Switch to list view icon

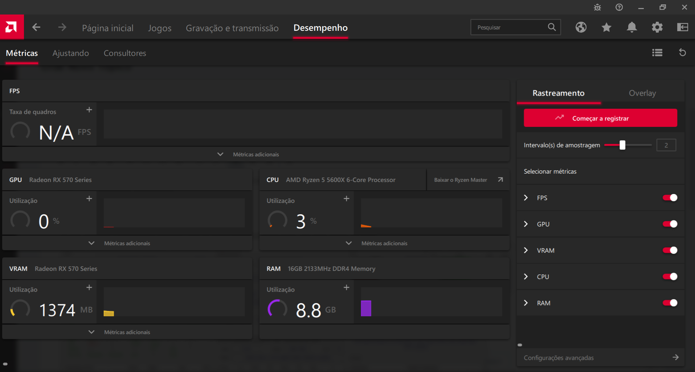[x=657, y=53]
